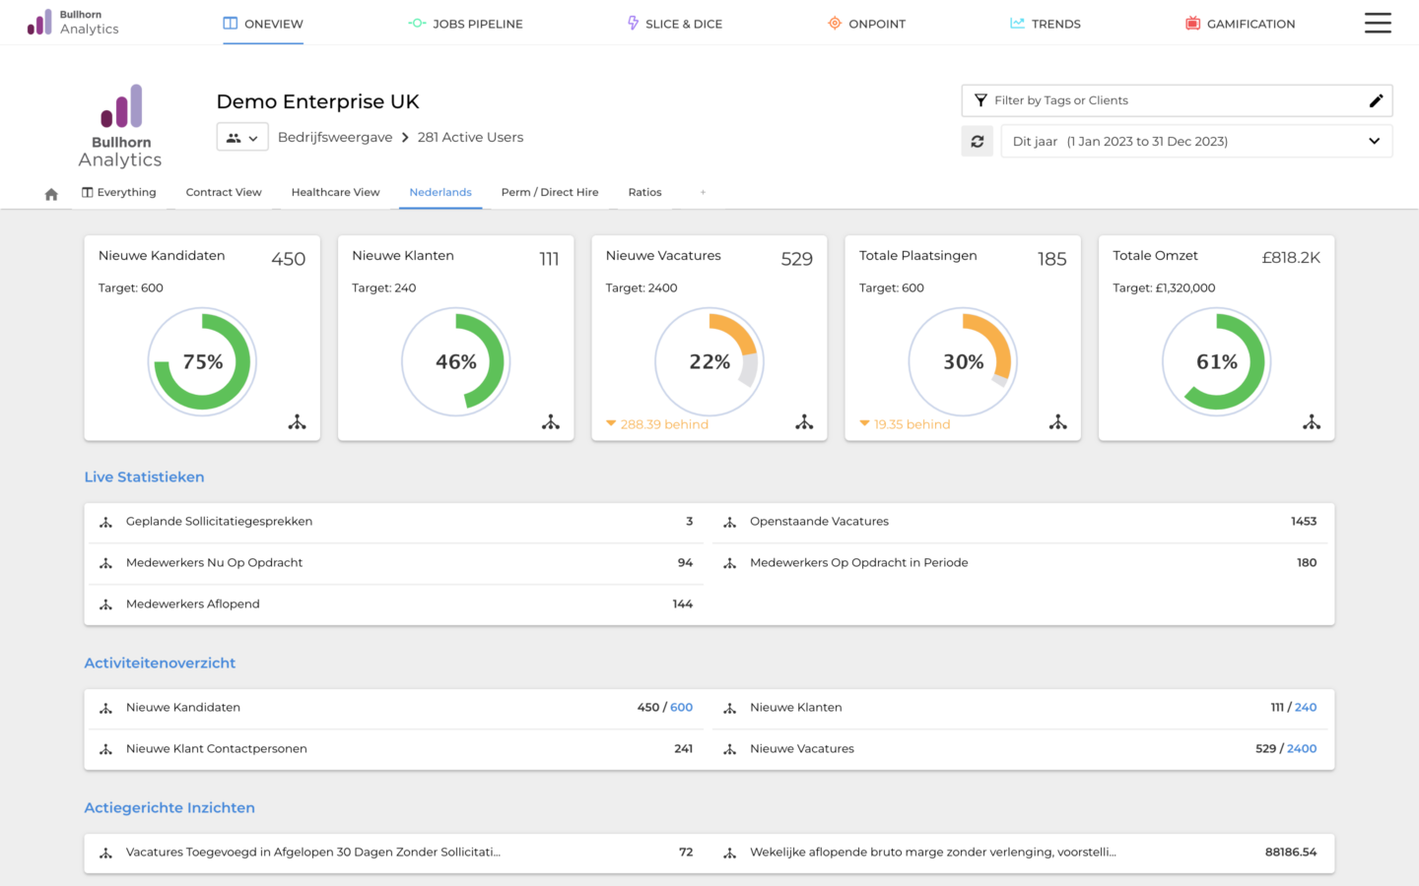
Task: Click the refresh icon next to date range
Action: (x=977, y=141)
